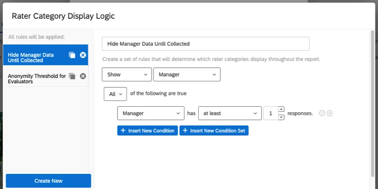Remove the Manager responses condition
Viewport: 378px width, 189px height.
(x=322, y=113)
